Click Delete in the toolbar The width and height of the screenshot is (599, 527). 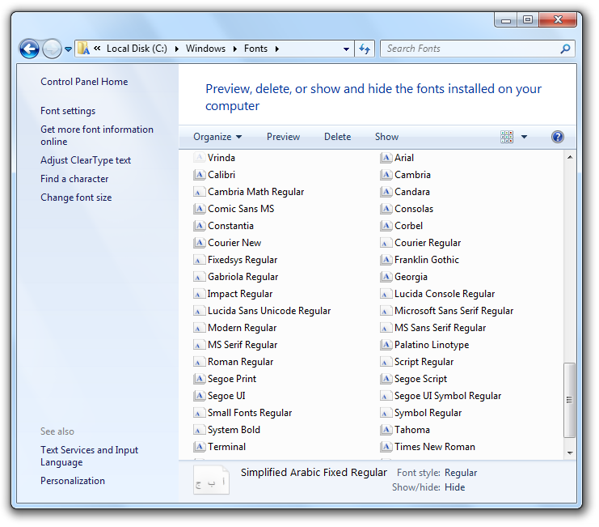click(337, 137)
